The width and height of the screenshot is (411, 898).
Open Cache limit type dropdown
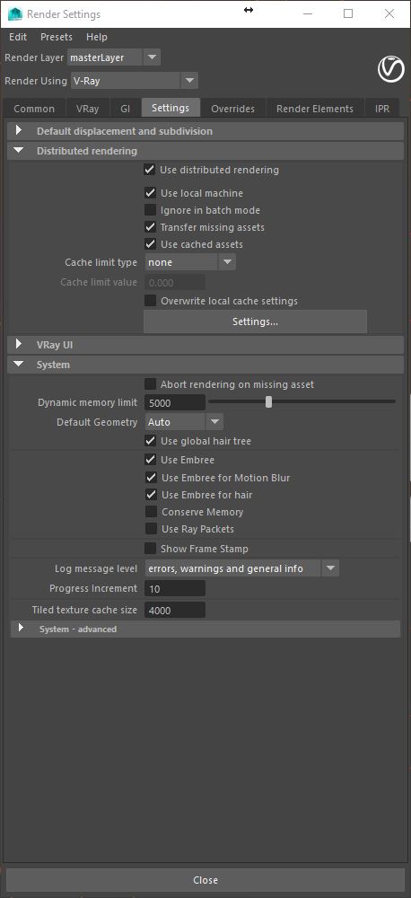tap(190, 262)
